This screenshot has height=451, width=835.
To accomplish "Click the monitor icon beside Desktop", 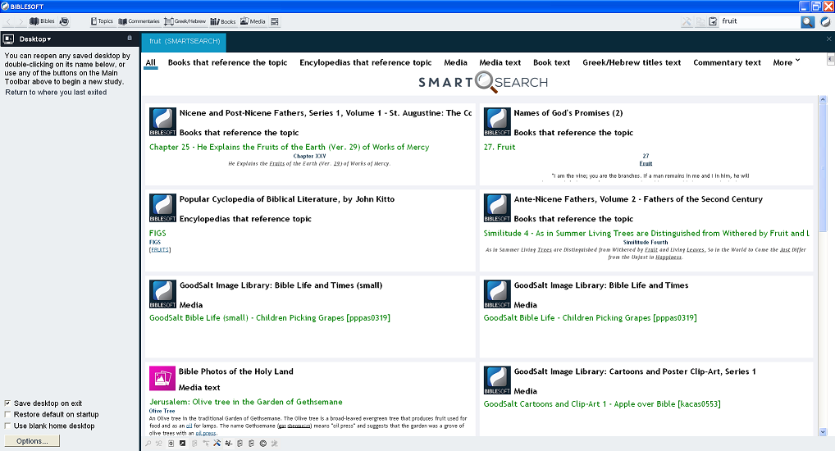I will [x=8, y=39].
